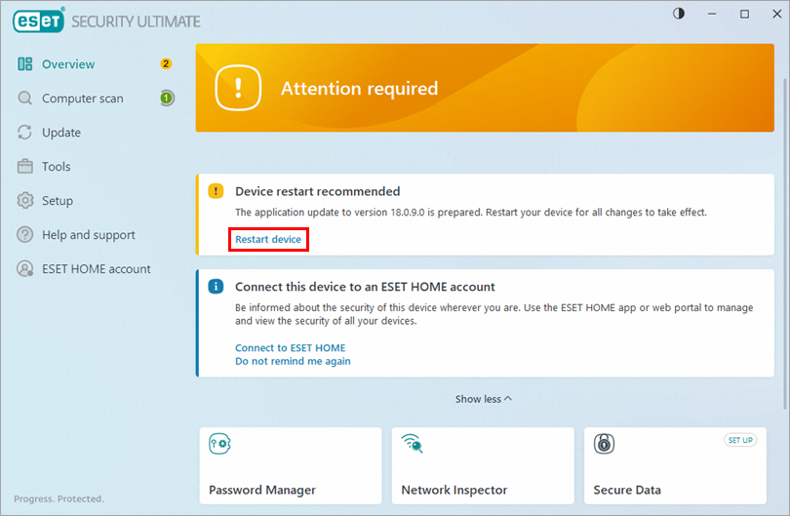Click the Update refresh arrows icon

click(x=25, y=132)
